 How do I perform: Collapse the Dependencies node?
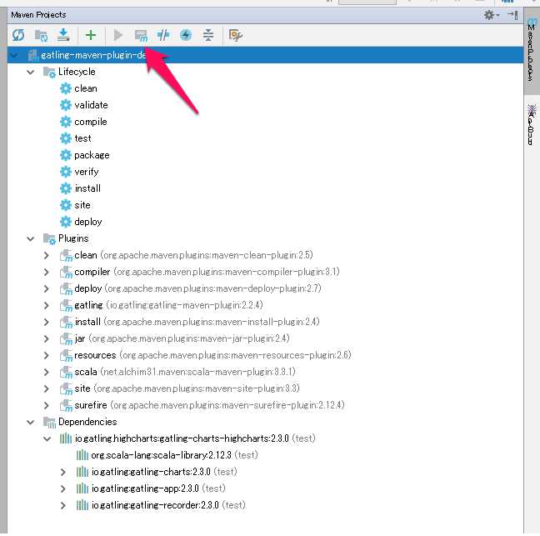31,422
